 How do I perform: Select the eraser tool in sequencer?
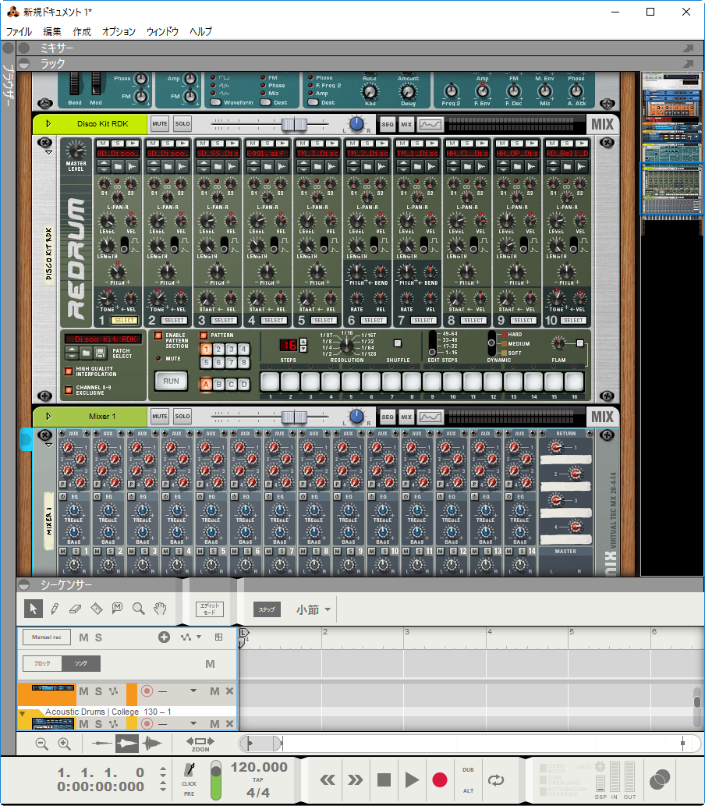(75, 609)
